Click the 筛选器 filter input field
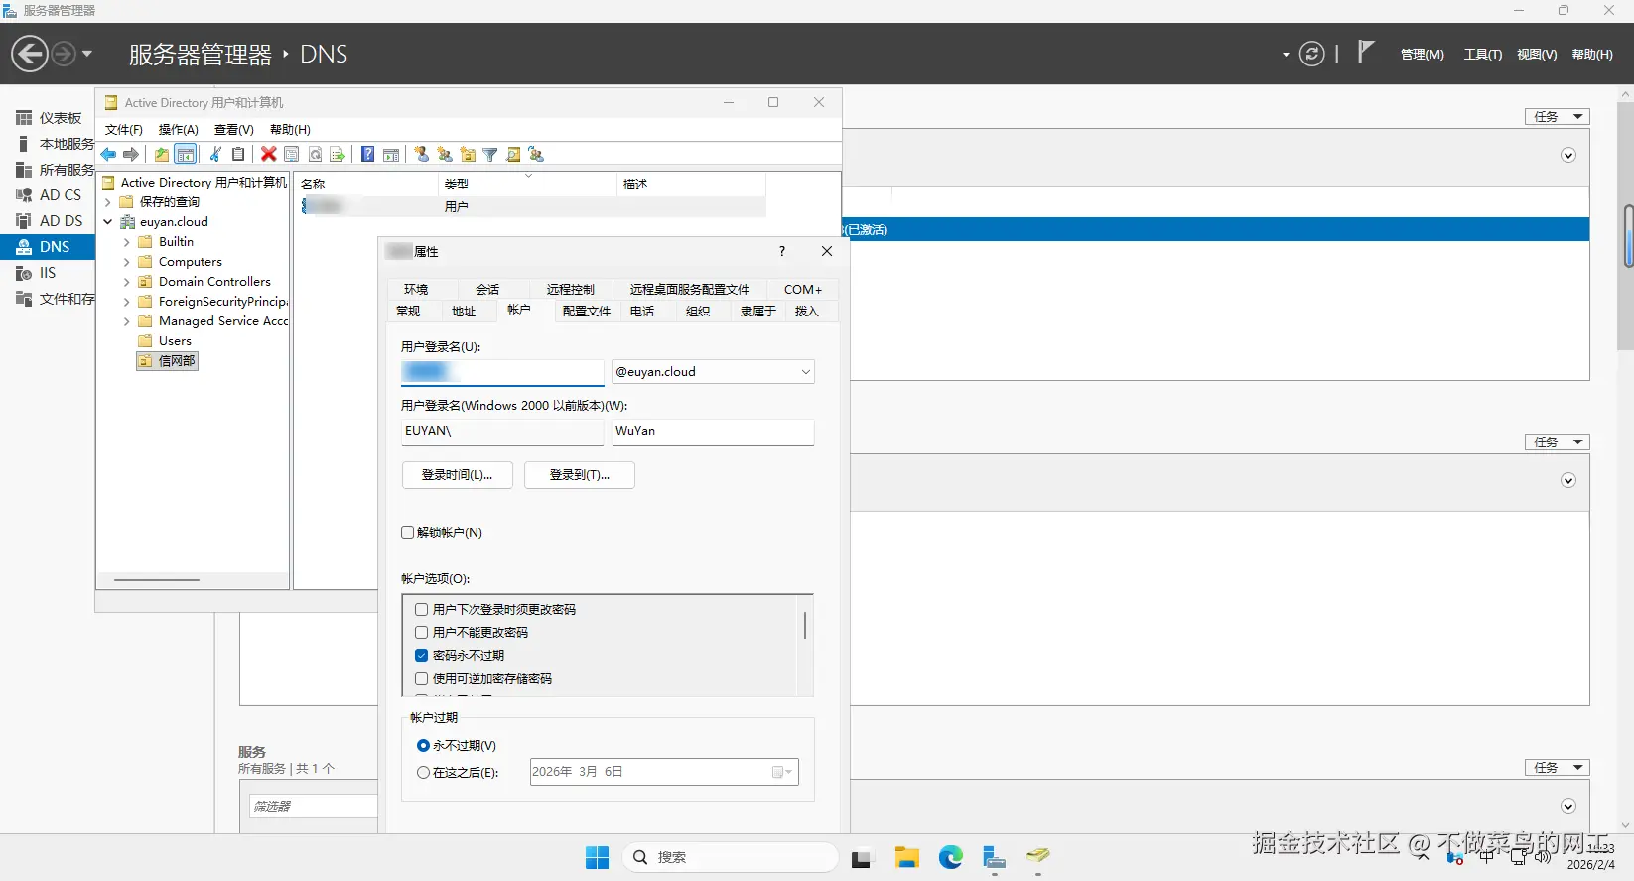Screen dimensions: 1634x881 [314, 806]
